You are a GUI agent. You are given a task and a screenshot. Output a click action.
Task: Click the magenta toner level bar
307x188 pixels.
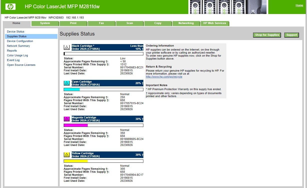point(104,125)
